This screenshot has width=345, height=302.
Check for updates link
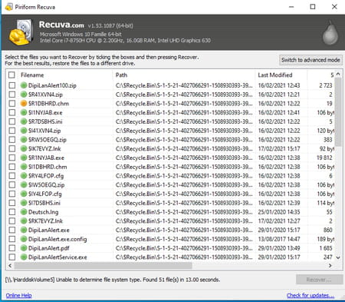[310, 295]
